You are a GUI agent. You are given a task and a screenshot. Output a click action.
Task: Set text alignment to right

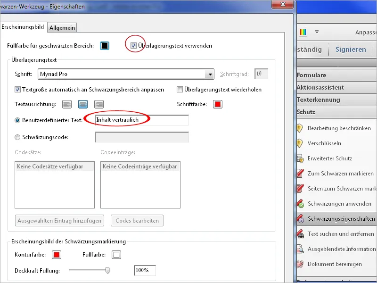pyautogui.click(x=99, y=104)
